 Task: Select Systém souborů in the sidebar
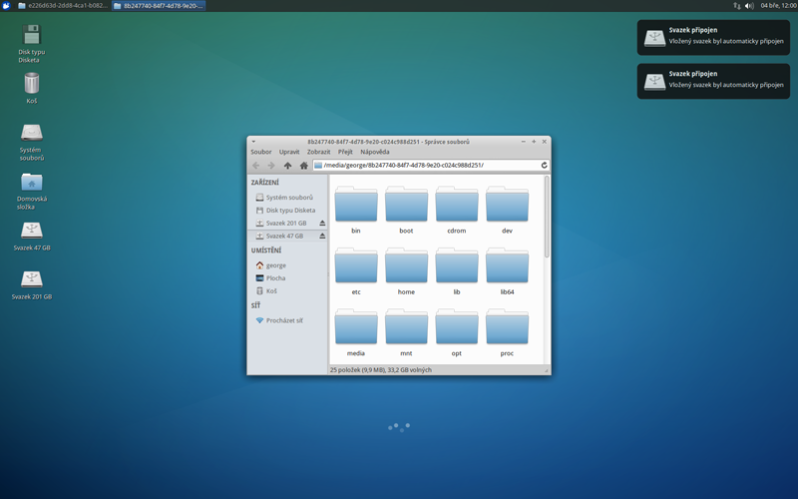(288, 198)
